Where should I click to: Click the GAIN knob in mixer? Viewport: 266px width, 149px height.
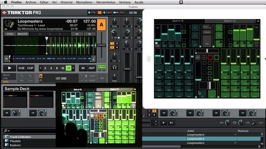[115, 22]
